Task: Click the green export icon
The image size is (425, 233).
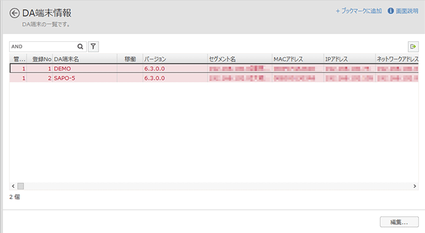Action: [413, 47]
